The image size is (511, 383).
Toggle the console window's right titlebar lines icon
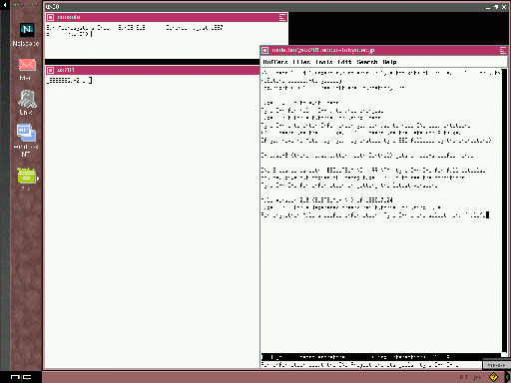[282, 17]
